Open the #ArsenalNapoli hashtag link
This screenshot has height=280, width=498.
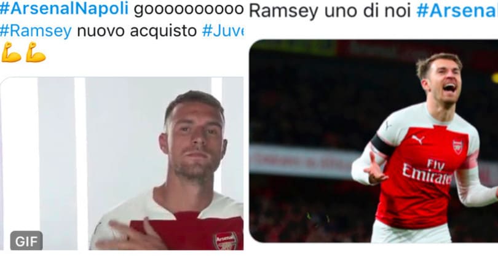[64, 8]
